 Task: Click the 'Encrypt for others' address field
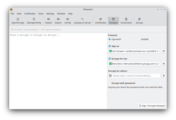tap(136, 76)
